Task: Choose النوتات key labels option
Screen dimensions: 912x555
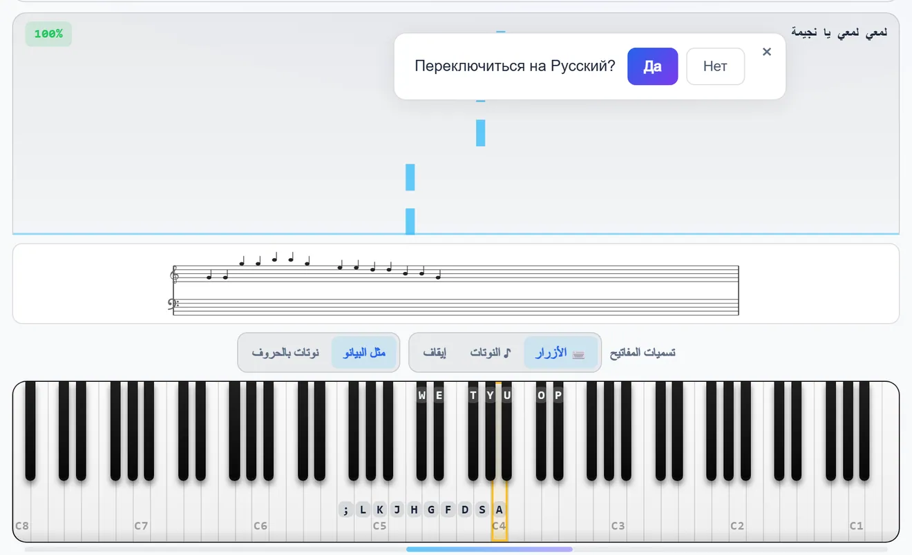Action: [490, 353]
